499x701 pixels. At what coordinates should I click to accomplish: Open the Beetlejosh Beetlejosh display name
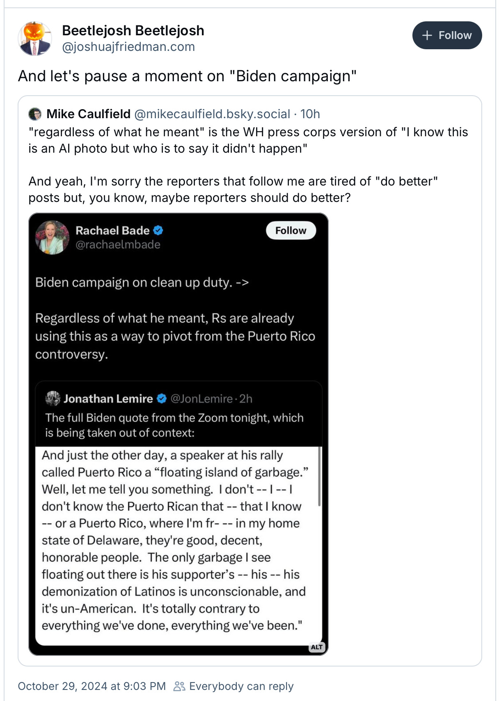[133, 30]
